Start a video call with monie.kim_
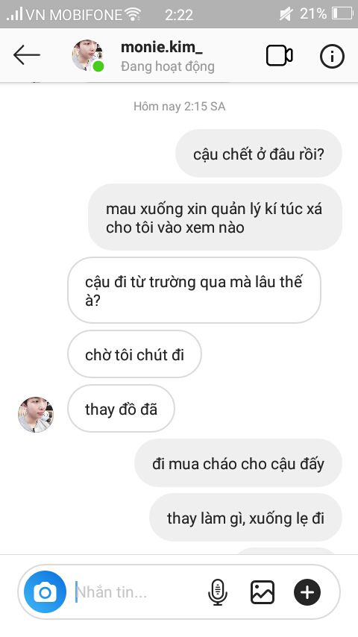358x637 pixels. click(x=279, y=56)
